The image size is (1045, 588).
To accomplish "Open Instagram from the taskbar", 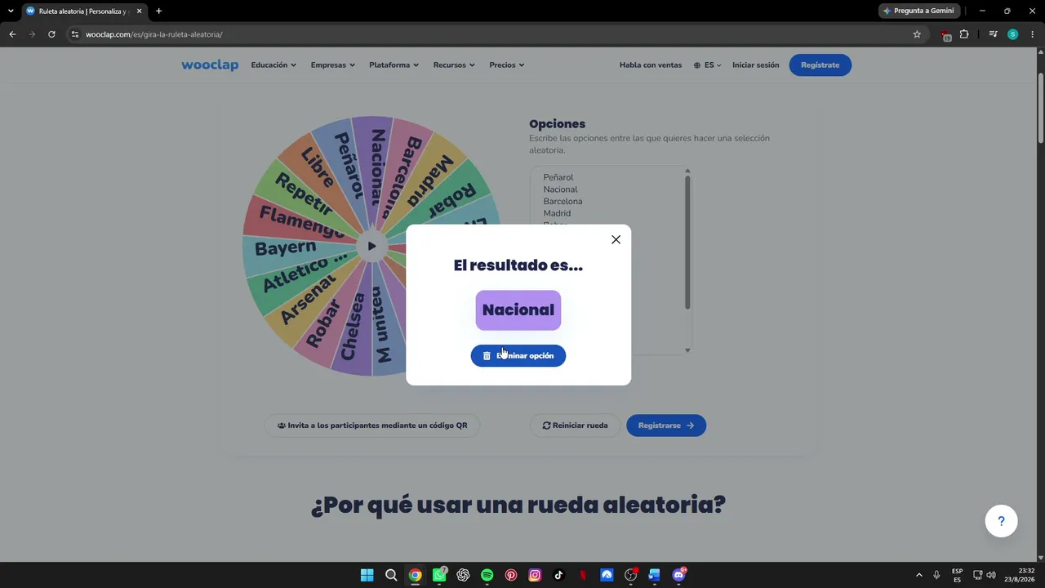I will point(535,575).
